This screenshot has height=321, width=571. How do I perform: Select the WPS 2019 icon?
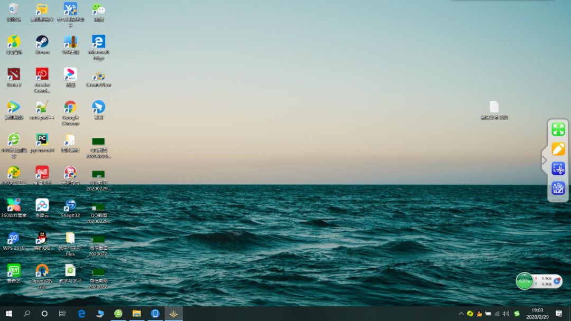[x=14, y=241]
